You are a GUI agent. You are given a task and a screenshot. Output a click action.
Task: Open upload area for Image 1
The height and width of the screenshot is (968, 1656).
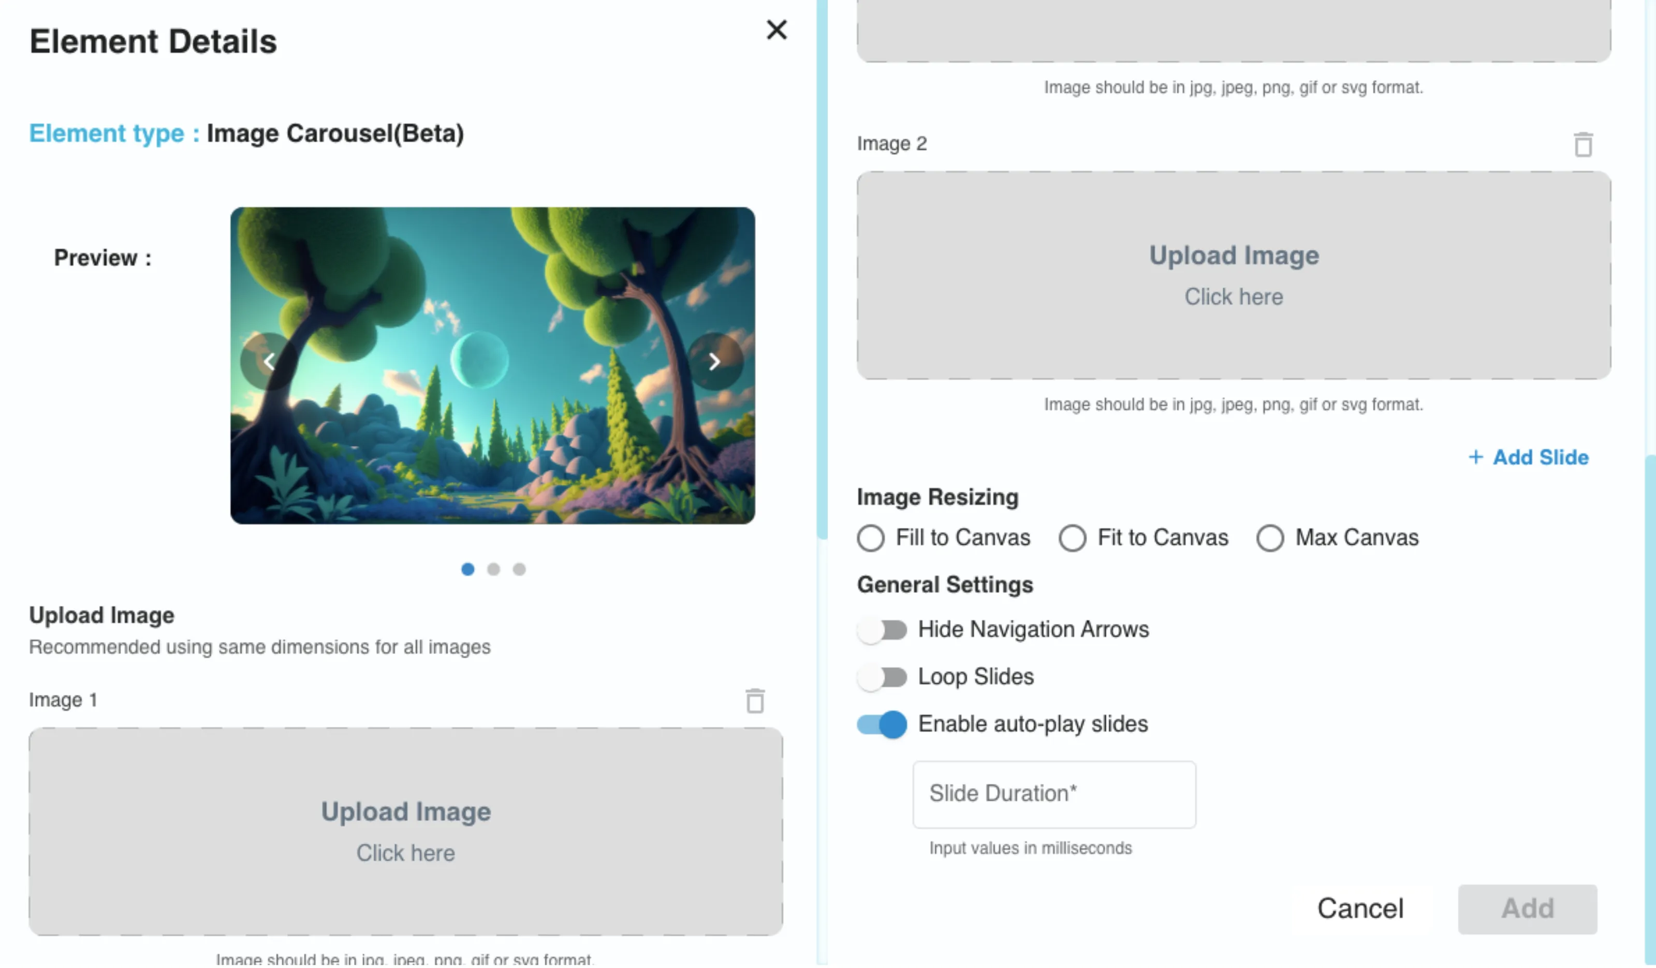tap(405, 831)
